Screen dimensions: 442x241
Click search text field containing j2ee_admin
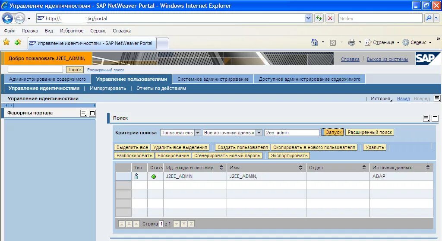[x=291, y=133]
